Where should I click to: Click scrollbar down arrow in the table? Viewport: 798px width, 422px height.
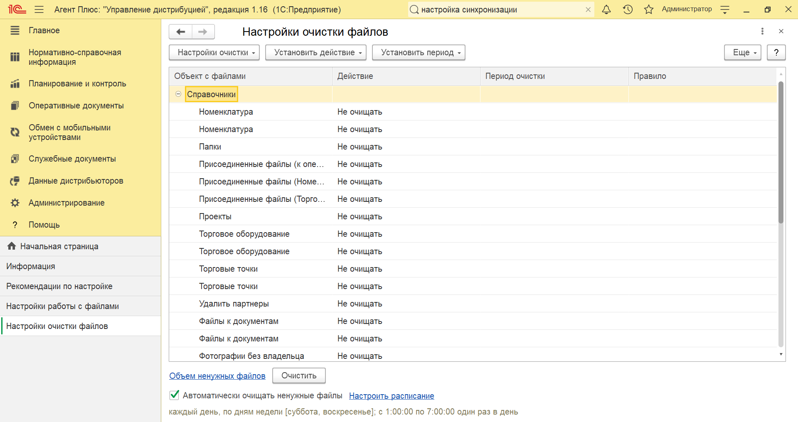click(x=781, y=354)
